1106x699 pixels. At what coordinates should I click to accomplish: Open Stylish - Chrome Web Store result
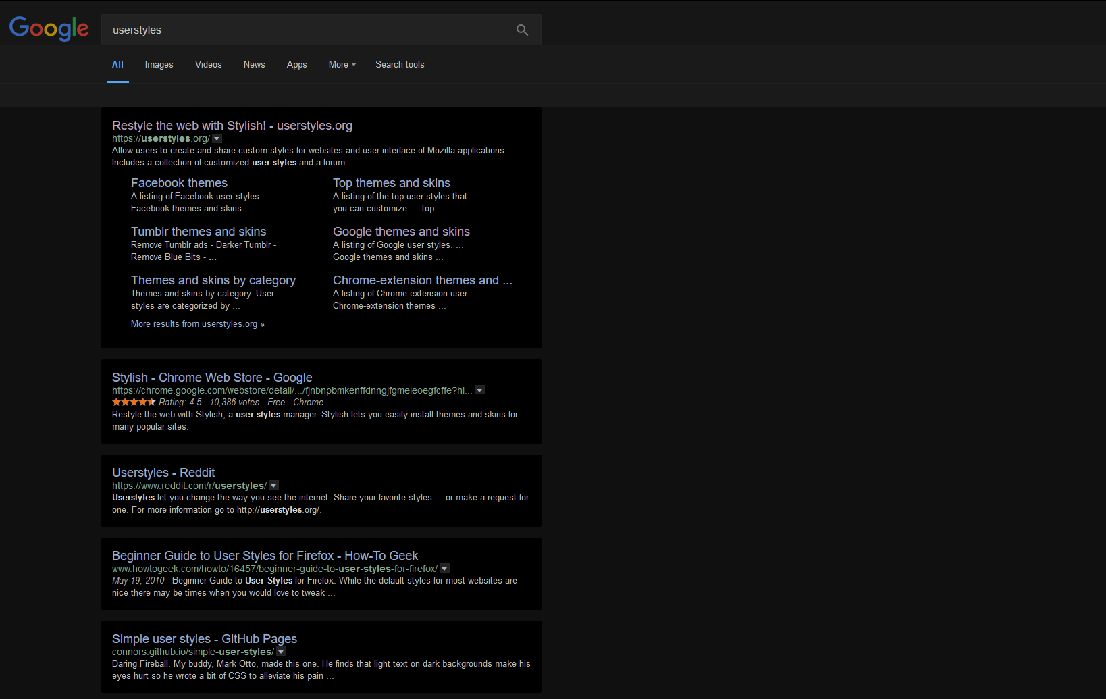tap(212, 378)
